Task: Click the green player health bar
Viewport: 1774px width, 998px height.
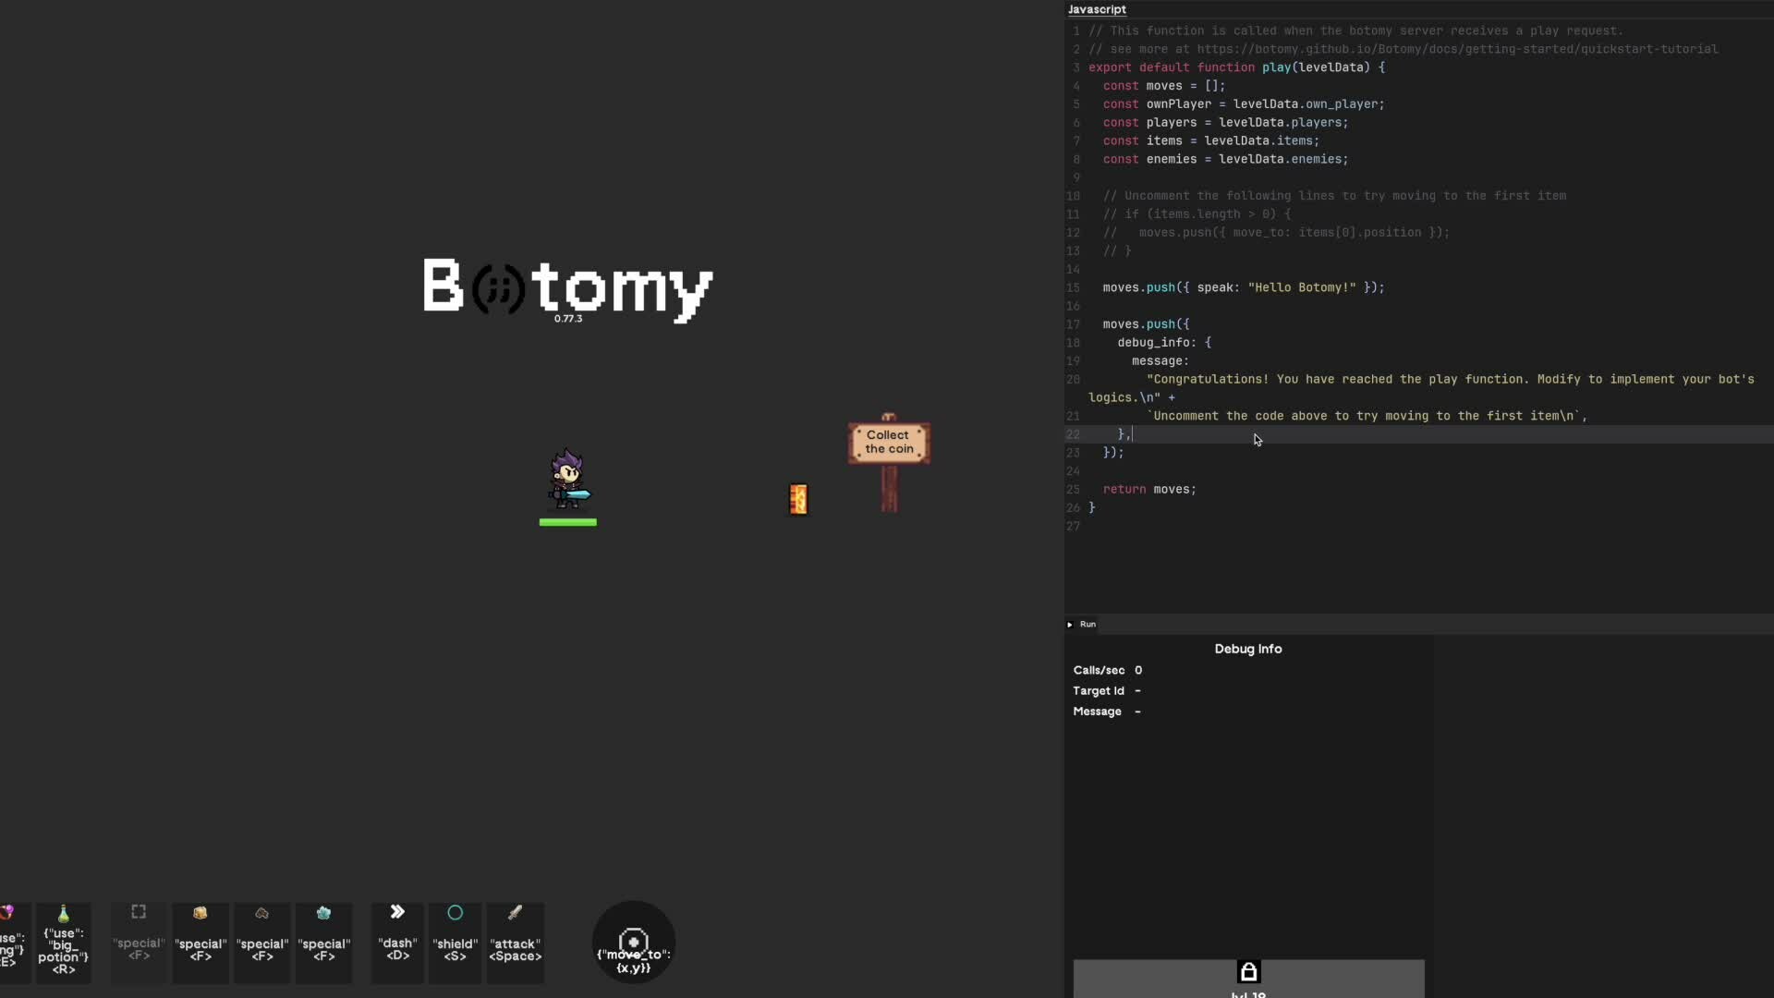Action: (x=567, y=522)
